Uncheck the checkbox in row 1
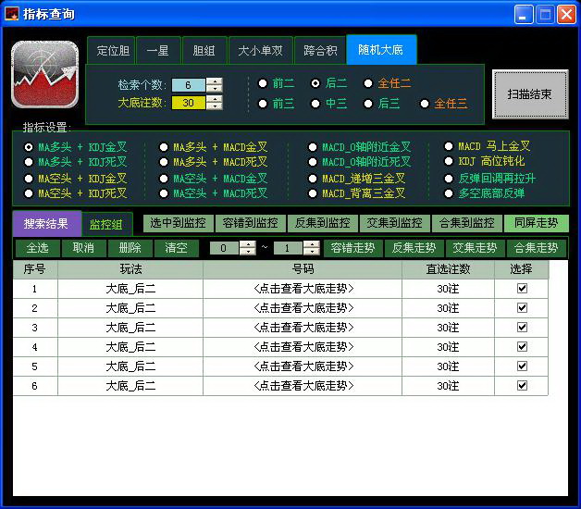This screenshot has height=509, width=581. pyautogui.click(x=522, y=289)
